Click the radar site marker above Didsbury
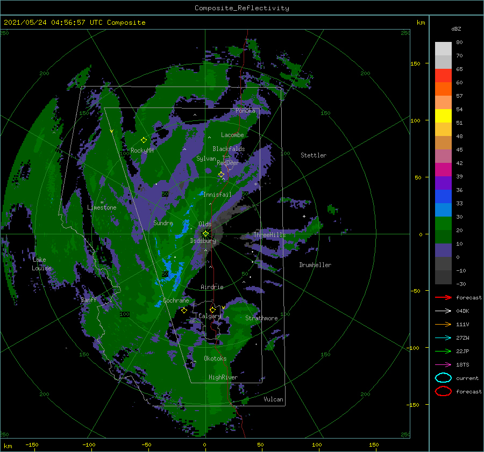This screenshot has height=452, width=484. tap(205, 234)
